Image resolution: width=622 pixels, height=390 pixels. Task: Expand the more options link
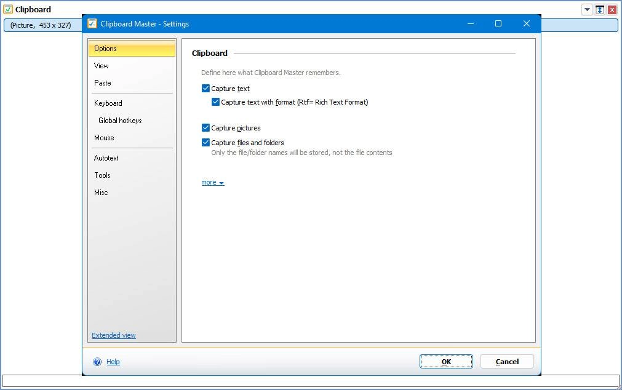[213, 182]
